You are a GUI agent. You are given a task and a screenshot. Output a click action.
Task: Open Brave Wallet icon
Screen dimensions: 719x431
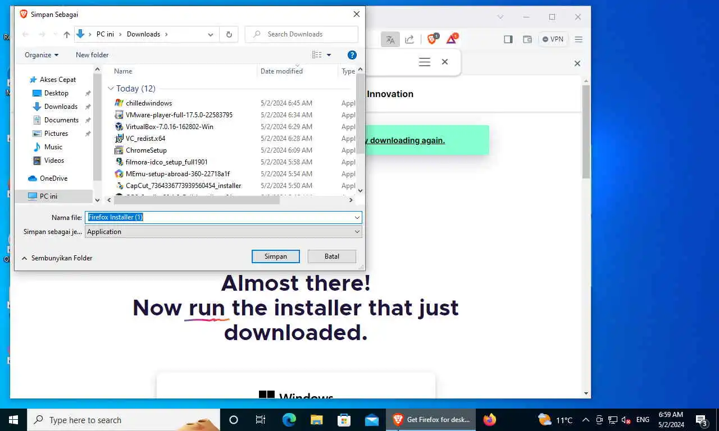[x=527, y=39]
